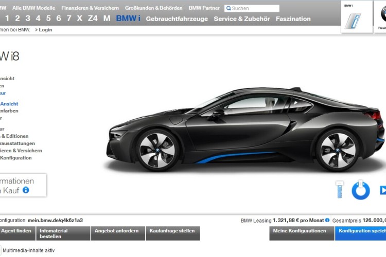Open Großkunden & Behörden menu
This screenshot has height=257, width=386.
point(153,8)
